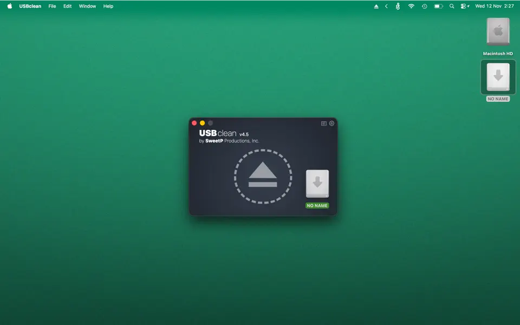Viewport: 520px width, 325px height.
Task: Open the fast user switching menu icon
Action: 464,6
